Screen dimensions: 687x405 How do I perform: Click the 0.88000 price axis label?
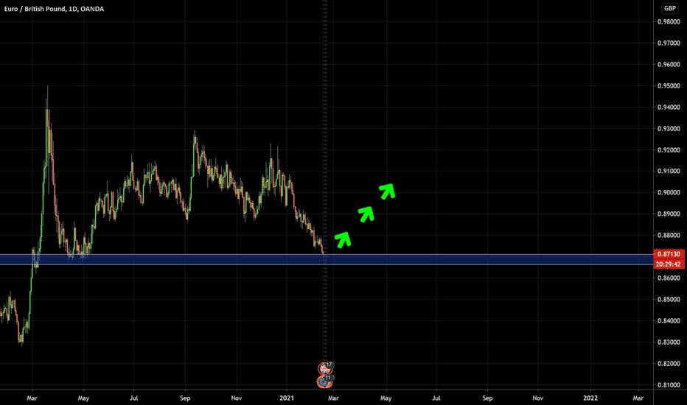click(669, 235)
